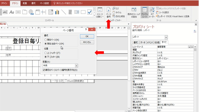Select the Toggle Button control tool
Image resolution: width=199 pixels, height=112 pixels.
[70, 12]
